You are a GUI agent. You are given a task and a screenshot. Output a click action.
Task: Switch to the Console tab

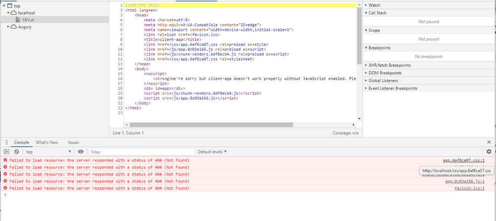(21, 142)
